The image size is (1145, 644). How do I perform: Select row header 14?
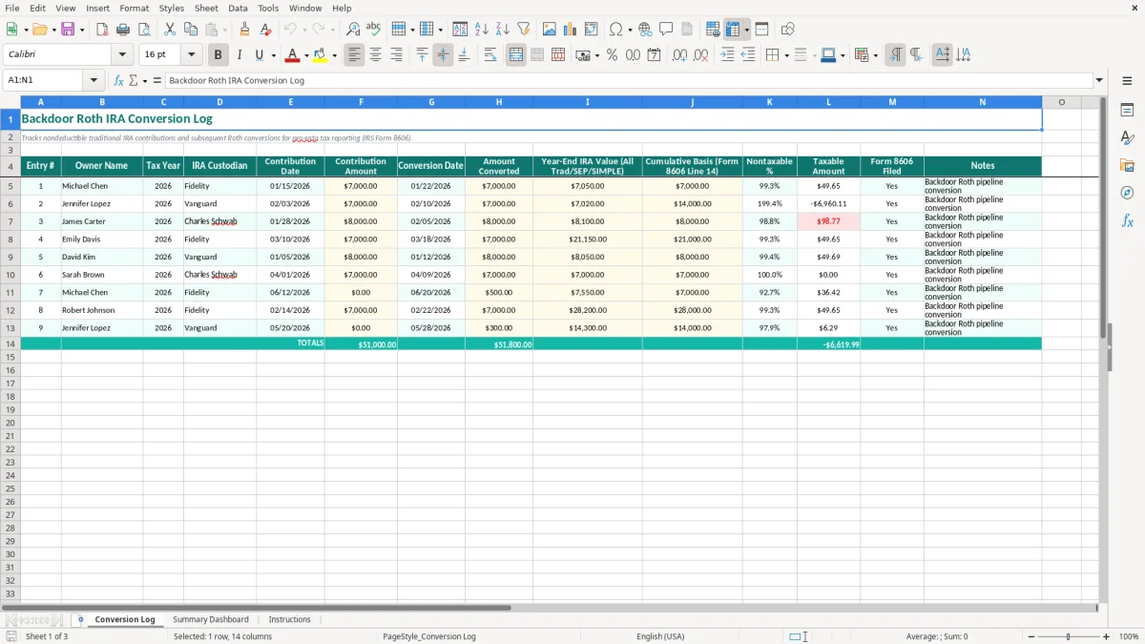(10, 343)
